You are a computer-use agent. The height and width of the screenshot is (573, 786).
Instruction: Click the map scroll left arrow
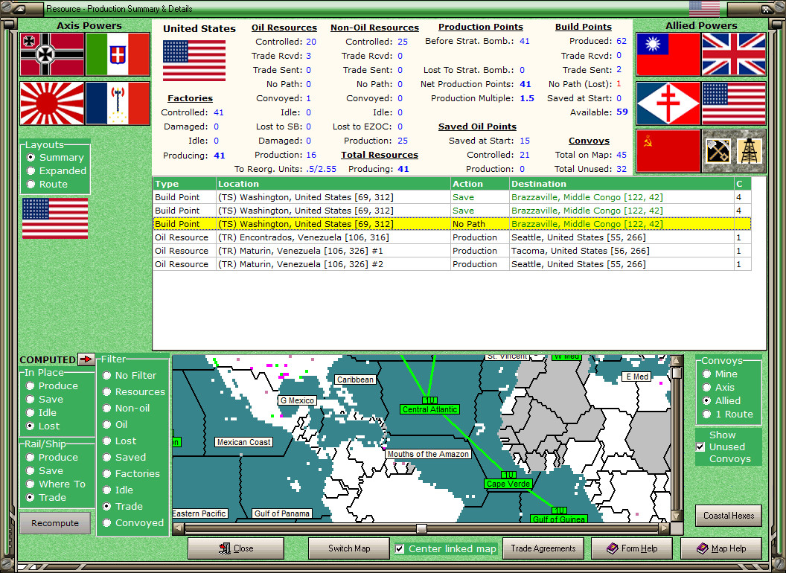click(178, 528)
